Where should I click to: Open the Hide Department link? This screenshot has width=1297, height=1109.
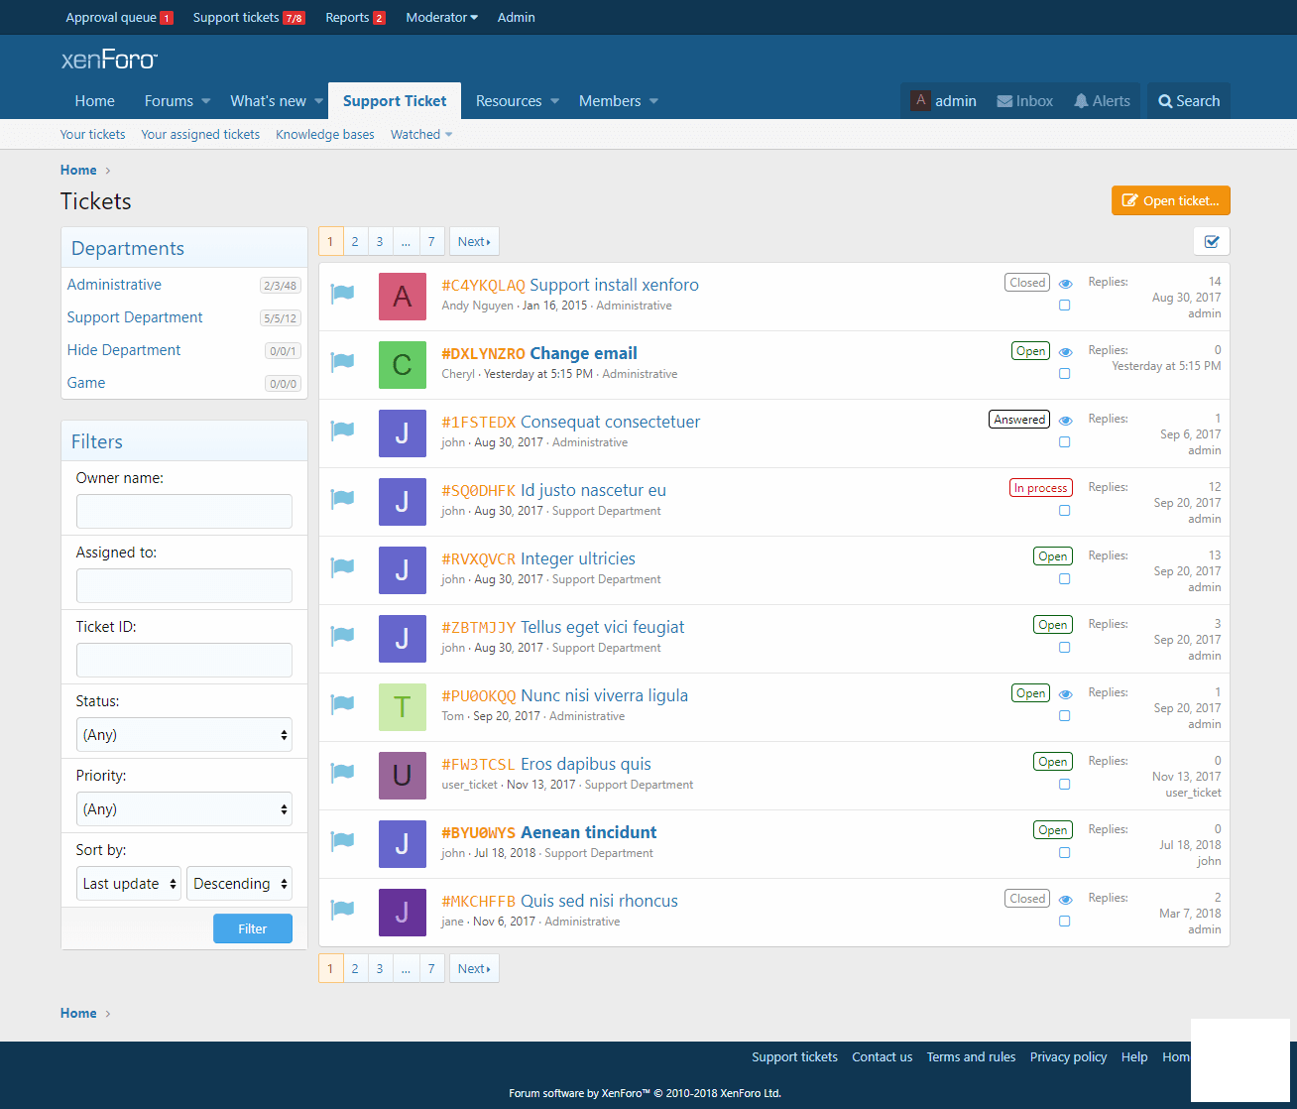point(124,350)
